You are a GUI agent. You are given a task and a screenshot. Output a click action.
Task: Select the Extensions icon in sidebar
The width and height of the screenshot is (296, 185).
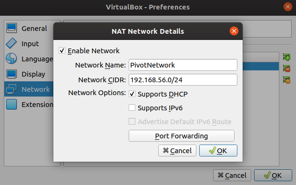(11, 104)
